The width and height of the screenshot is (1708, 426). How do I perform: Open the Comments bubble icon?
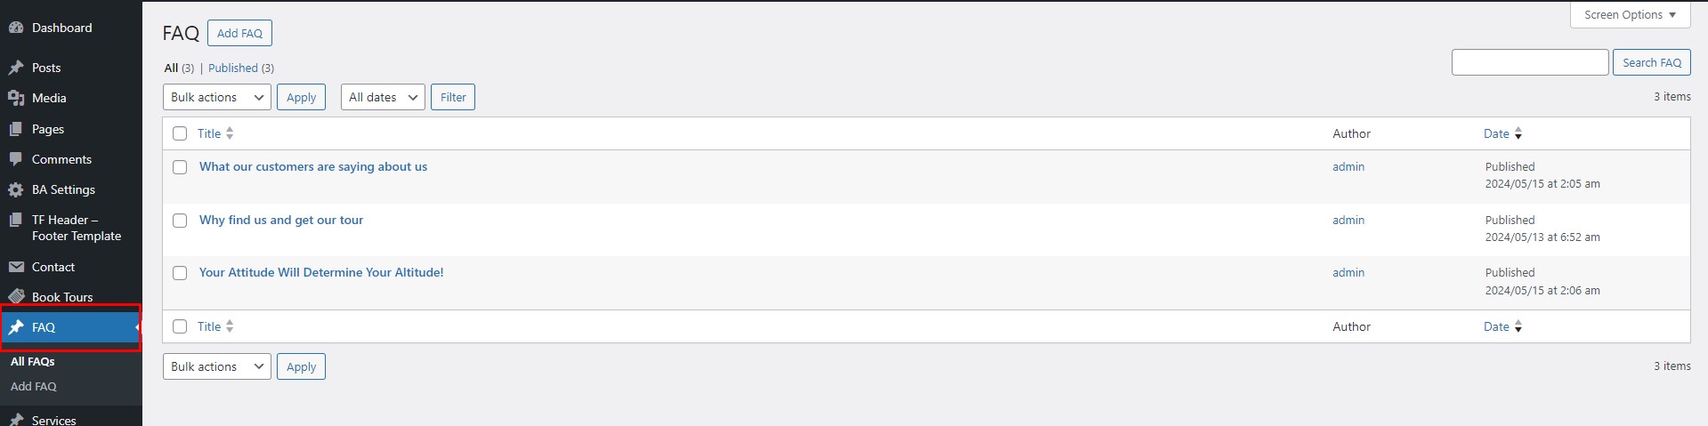click(16, 159)
